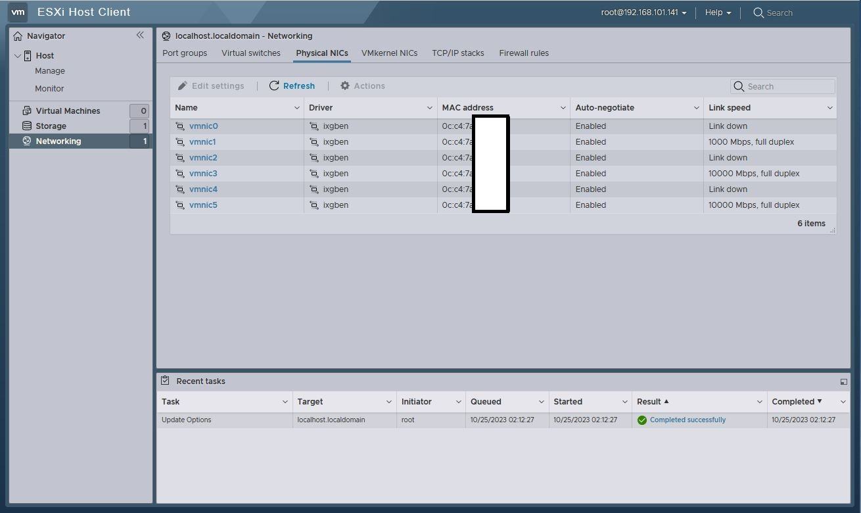Open the Target column dropdown in Recent tasks
This screenshot has height=513, width=861.
tap(388, 402)
